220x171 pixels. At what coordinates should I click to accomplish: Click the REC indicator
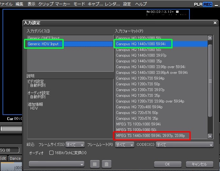(x=208, y=4)
